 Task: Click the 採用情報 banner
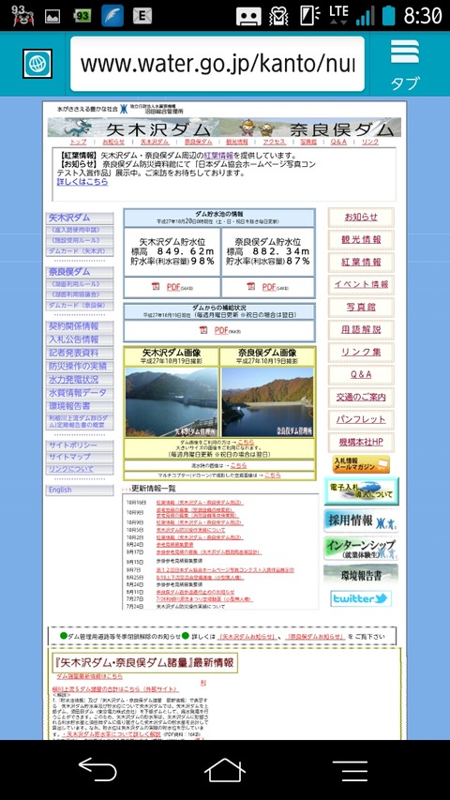pyautogui.click(x=361, y=521)
